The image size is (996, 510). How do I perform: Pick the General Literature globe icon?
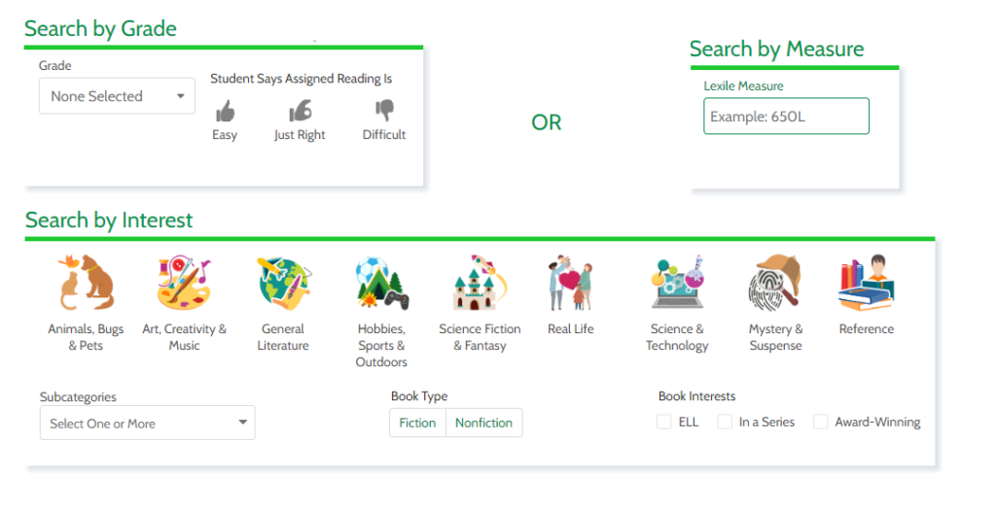click(283, 283)
